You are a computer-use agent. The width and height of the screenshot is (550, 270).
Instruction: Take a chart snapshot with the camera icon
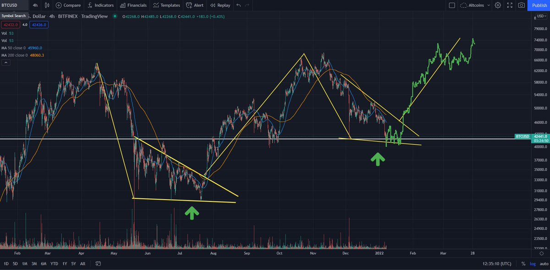(521, 5)
